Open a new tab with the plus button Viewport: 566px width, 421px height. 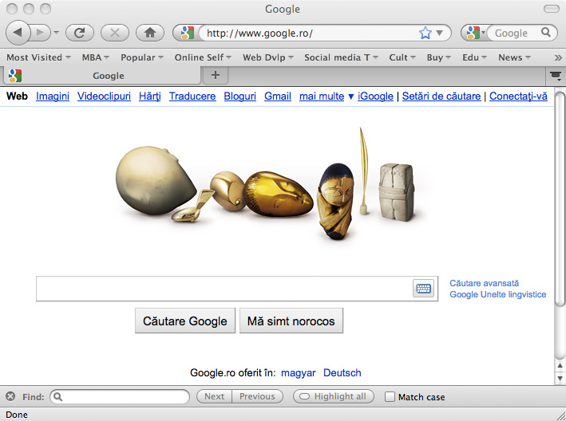(215, 75)
